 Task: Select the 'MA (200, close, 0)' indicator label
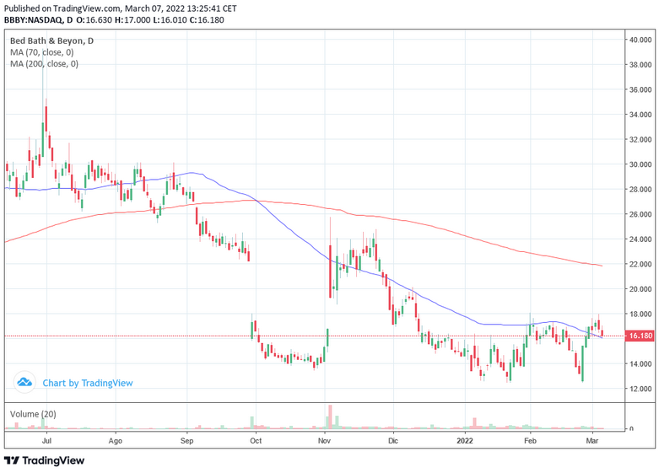(44, 64)
